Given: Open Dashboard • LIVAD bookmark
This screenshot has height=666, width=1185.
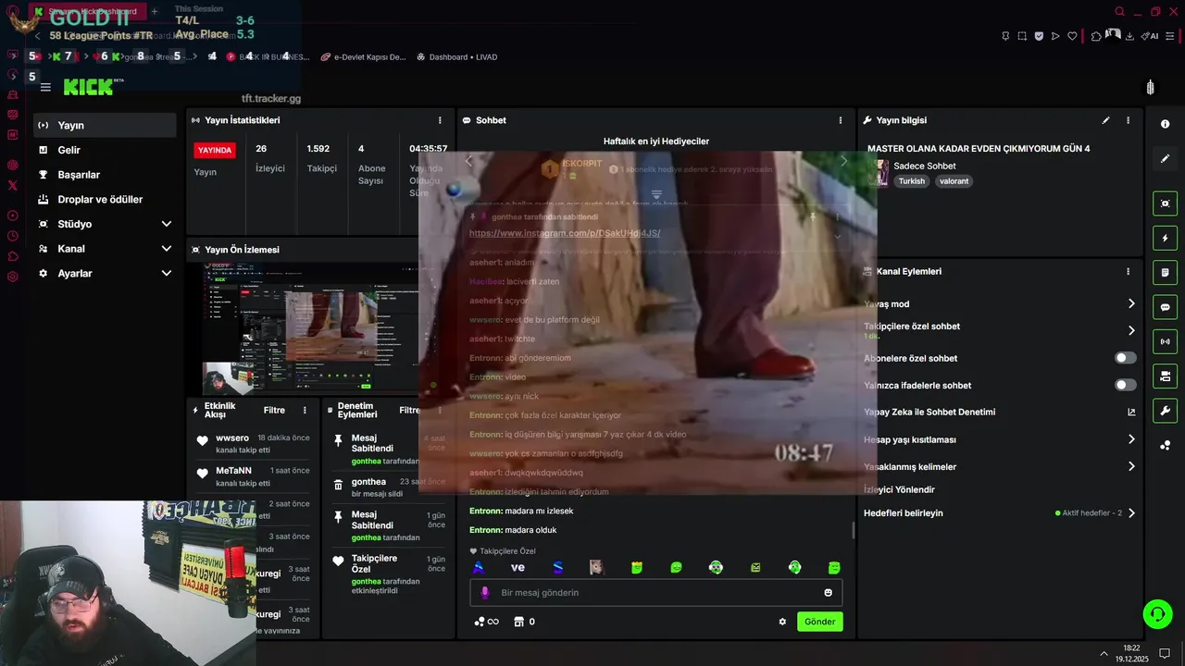Looking at the screenshot, I should [x=456, y=56].
